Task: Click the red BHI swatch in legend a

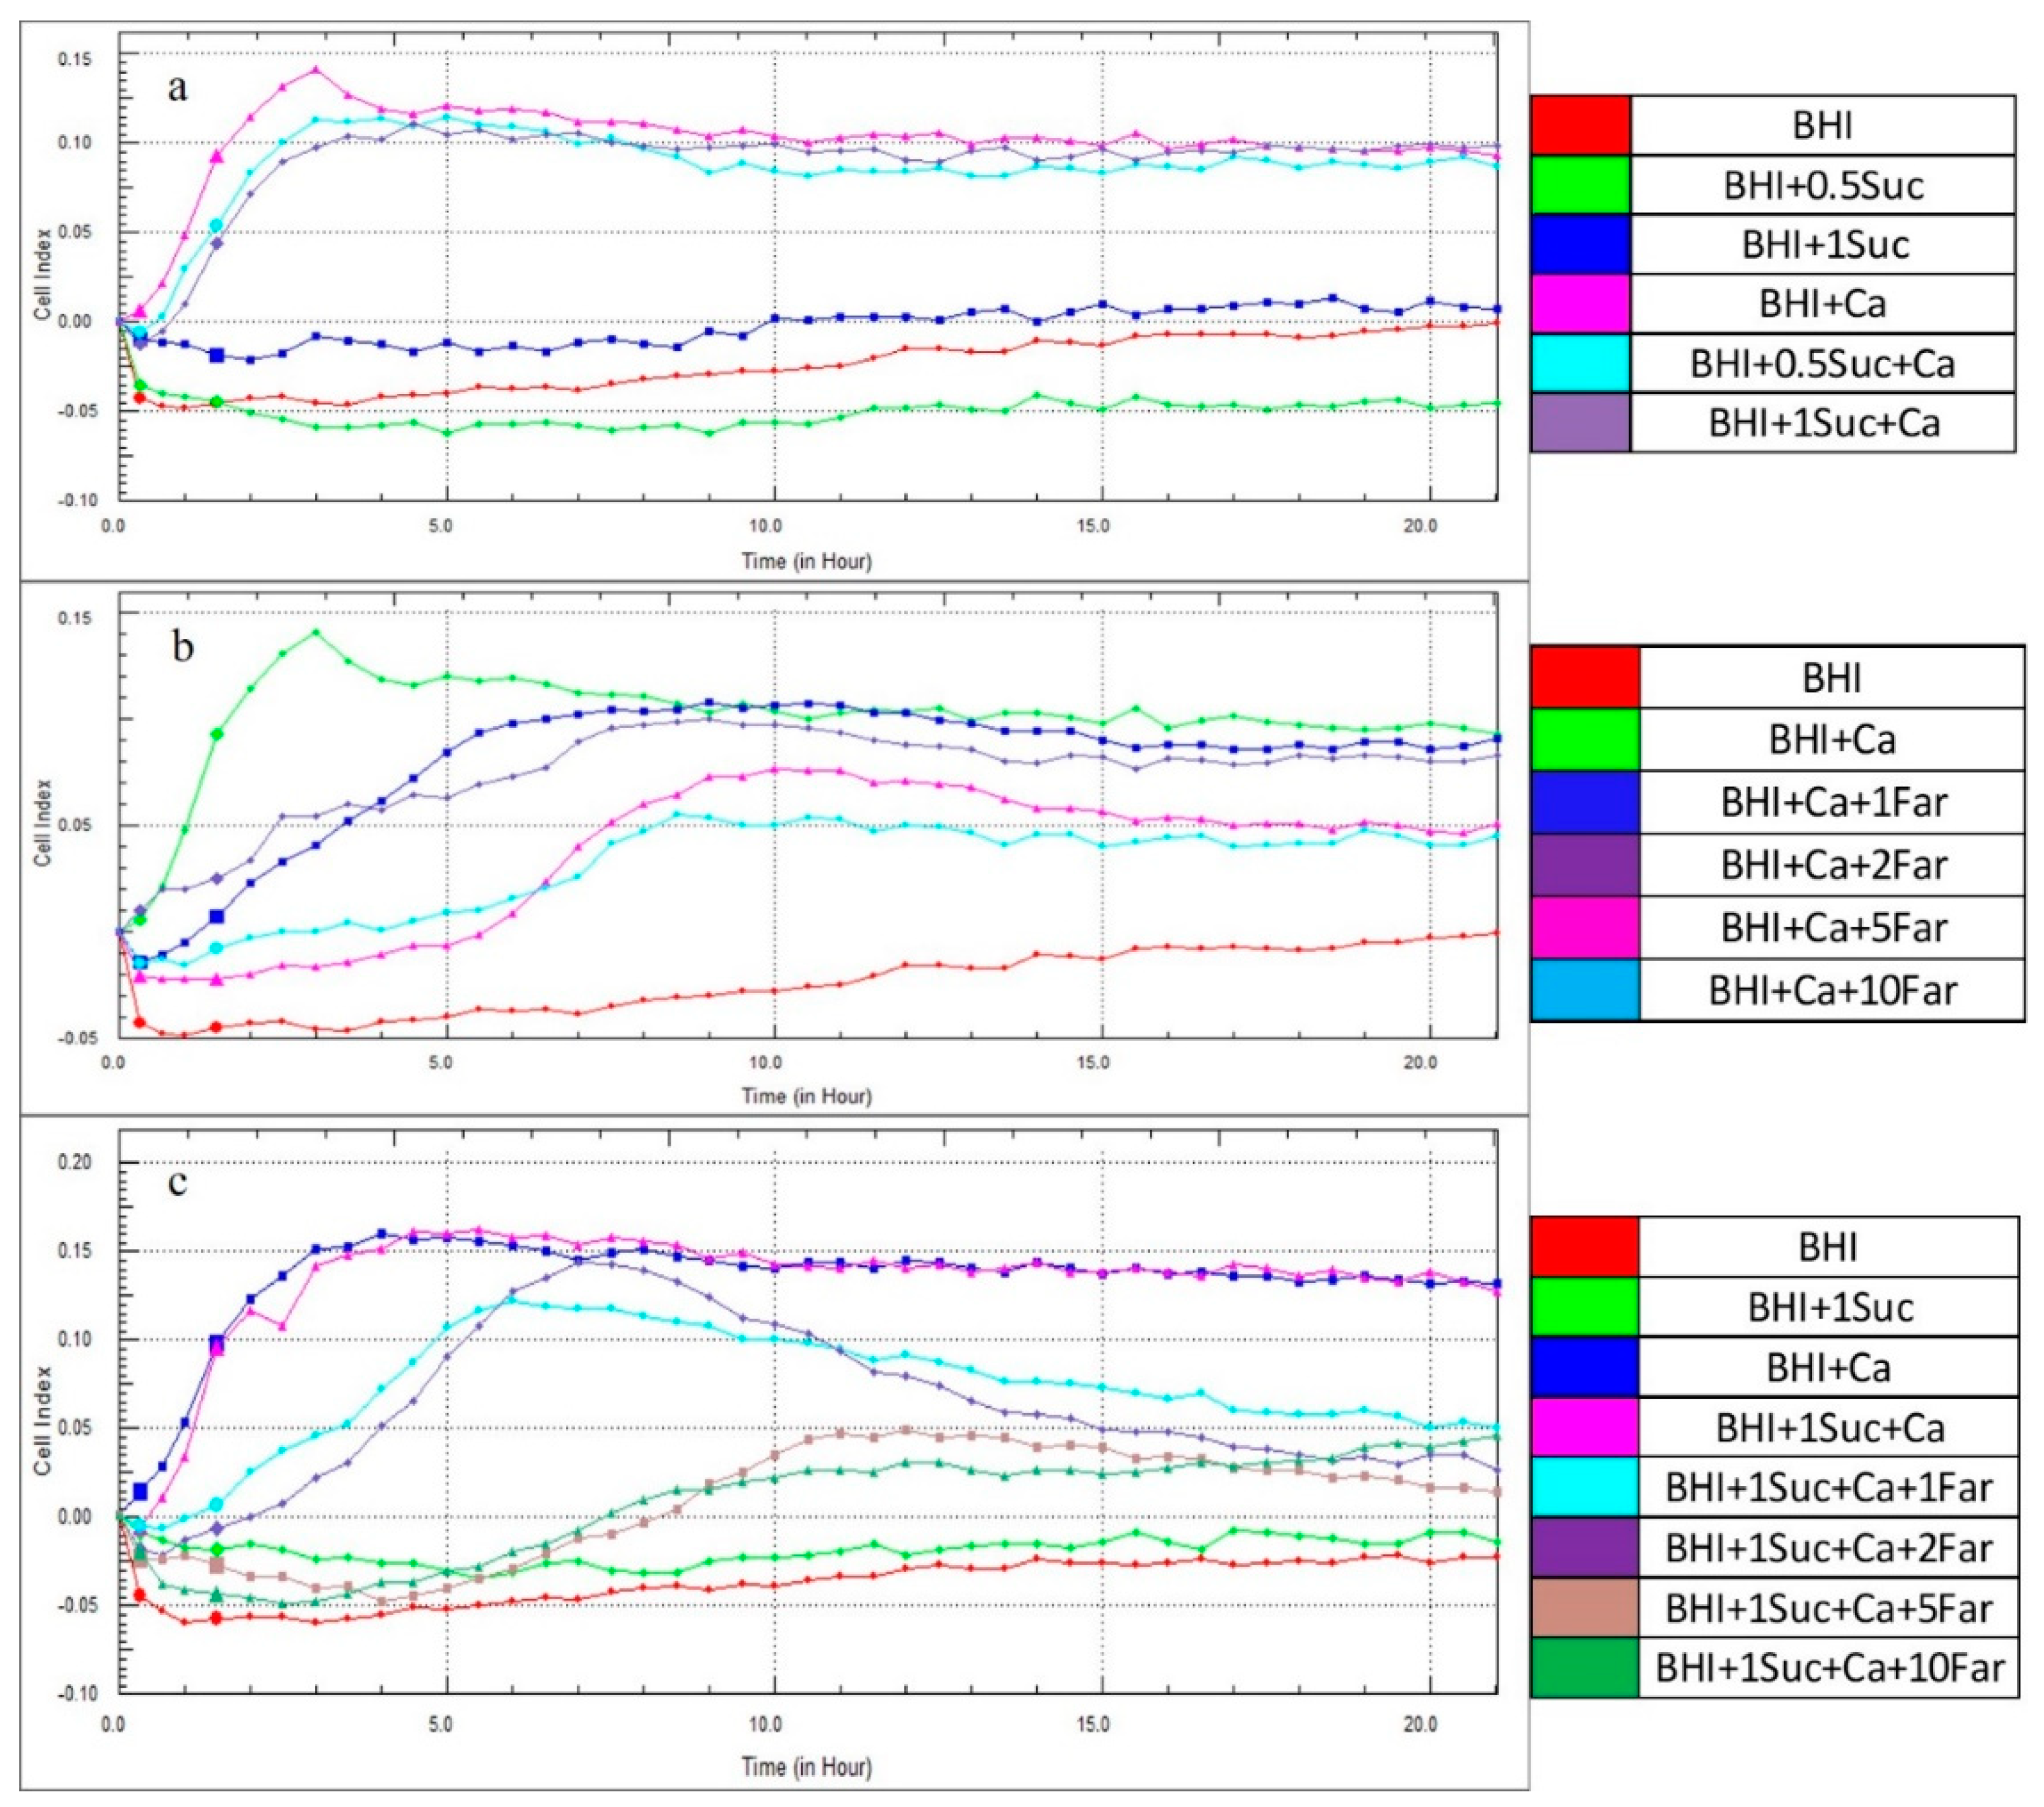Action: point(1580,125)
